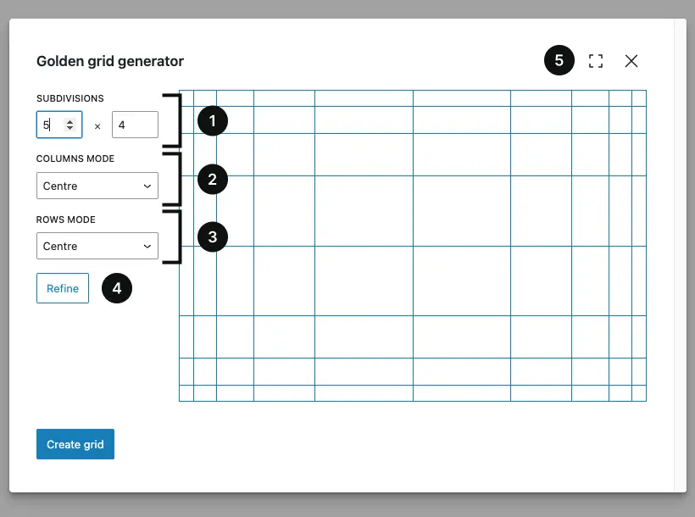This screenshot has width=695, height=517.
Task: Click the × multiplication symbol between subdivision fields
Action: coord(99,125)
